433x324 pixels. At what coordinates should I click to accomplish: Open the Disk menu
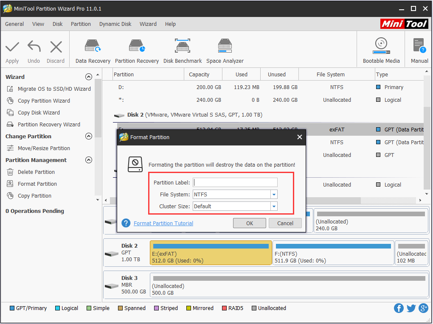coord(57,24)
